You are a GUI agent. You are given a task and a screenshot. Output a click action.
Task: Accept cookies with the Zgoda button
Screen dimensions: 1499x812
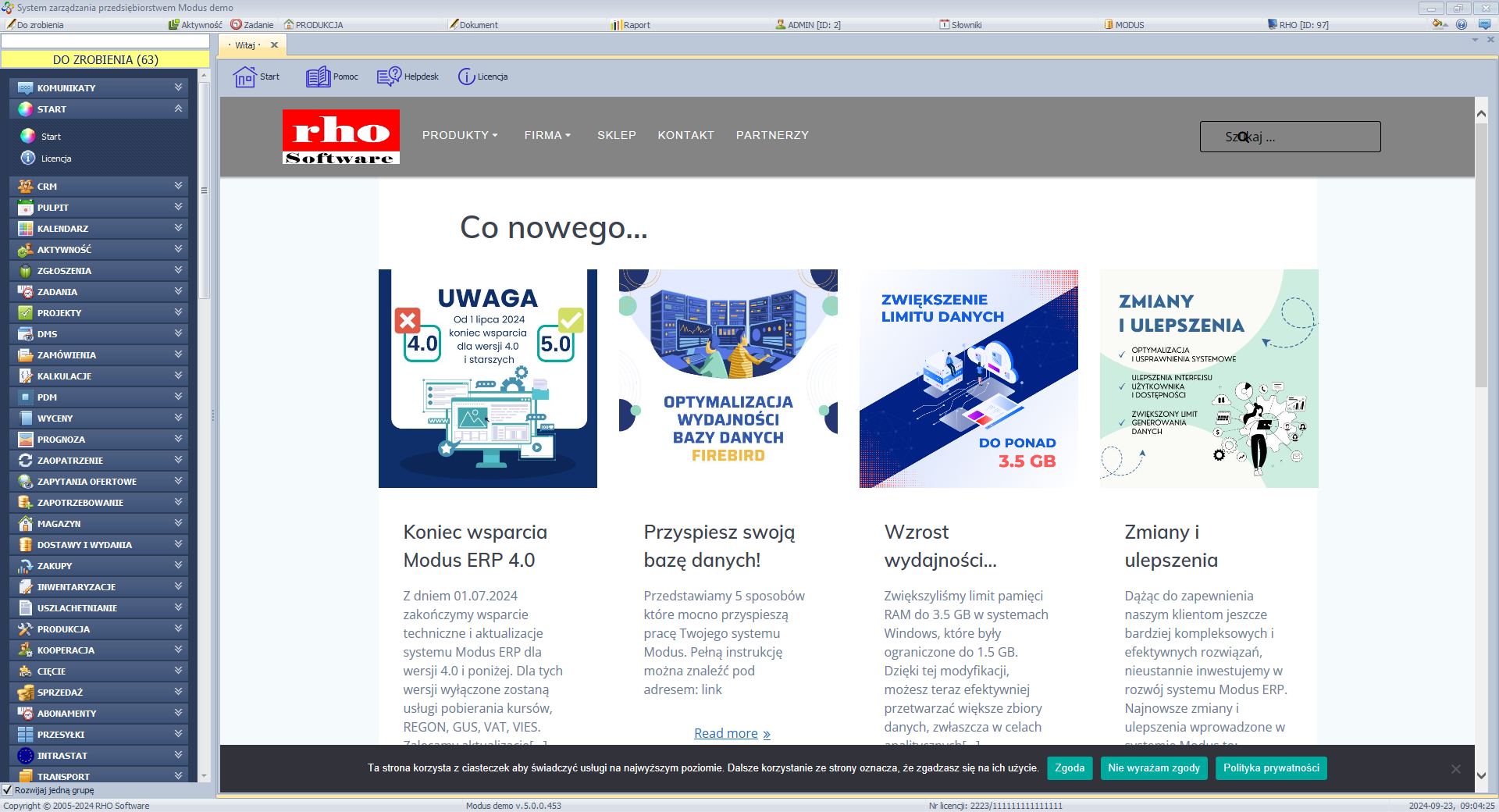[1069, 768]
